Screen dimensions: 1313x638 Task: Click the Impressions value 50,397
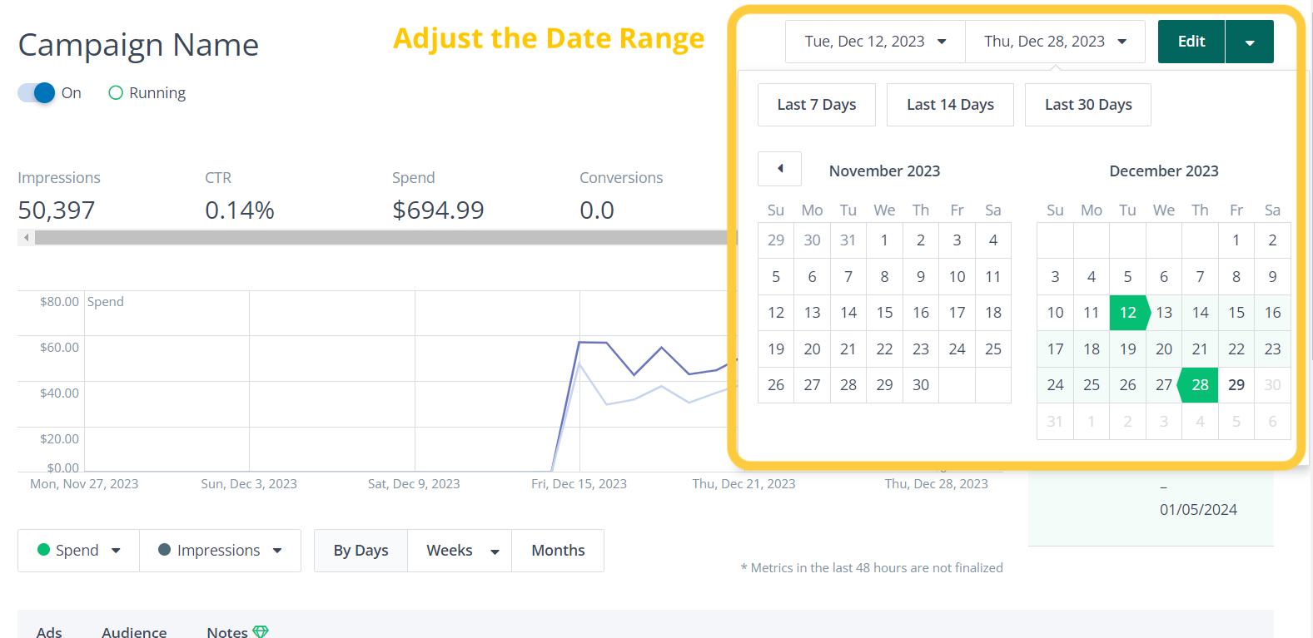coord(57,210)
